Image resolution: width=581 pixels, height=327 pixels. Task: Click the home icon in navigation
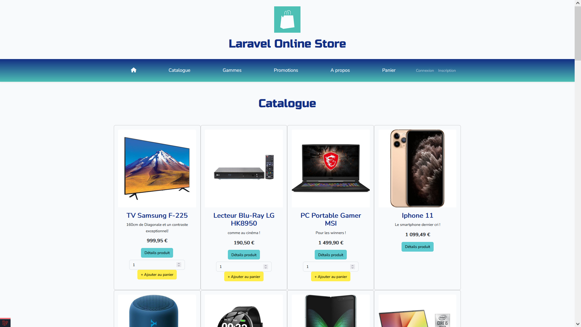point(133,70)
